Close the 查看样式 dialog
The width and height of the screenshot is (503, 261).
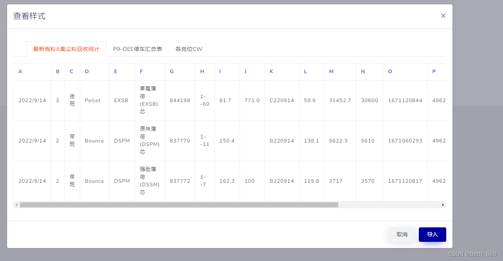[443, 16]
